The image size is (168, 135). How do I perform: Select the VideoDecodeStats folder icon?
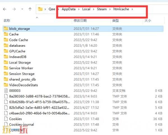[6, 85]
